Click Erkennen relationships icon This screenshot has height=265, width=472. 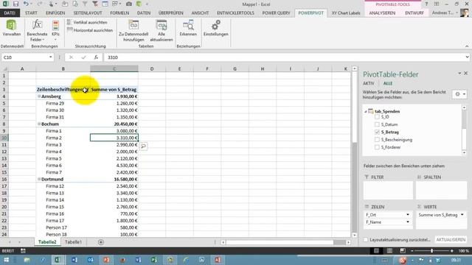click(188, 28)
